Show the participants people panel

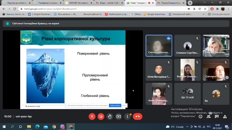(209, 116)
